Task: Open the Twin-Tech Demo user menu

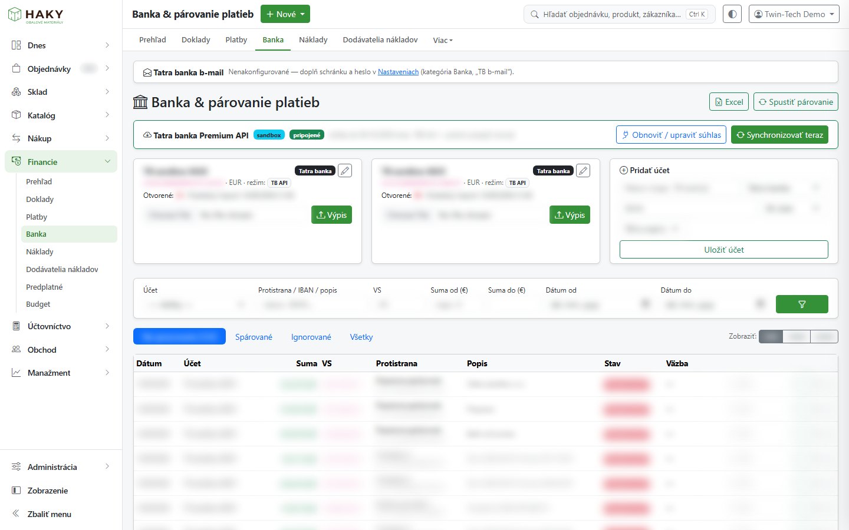Action: 794,14
